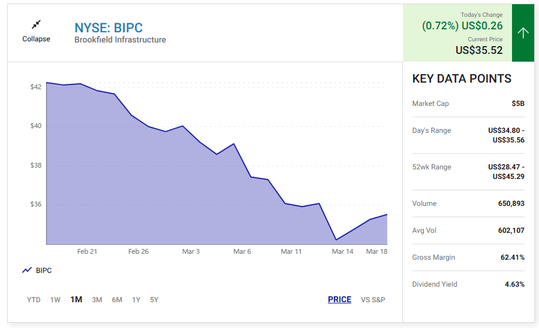Click the green up-arrow change indicator
539x328 pixels.
(523, 33)
